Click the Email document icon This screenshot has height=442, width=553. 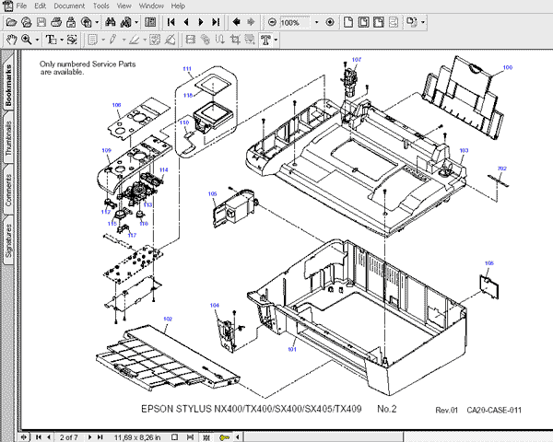(x=71, y=22)
